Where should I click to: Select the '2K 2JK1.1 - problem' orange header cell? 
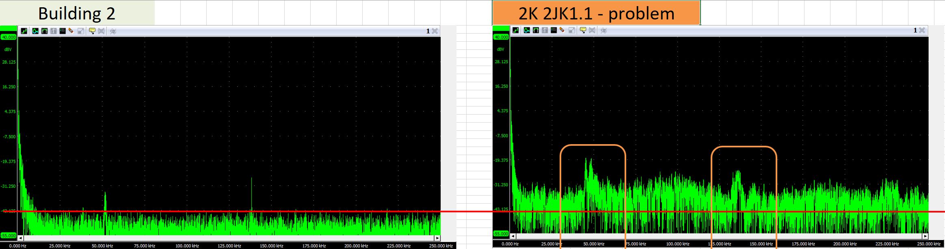coord(596,13)
